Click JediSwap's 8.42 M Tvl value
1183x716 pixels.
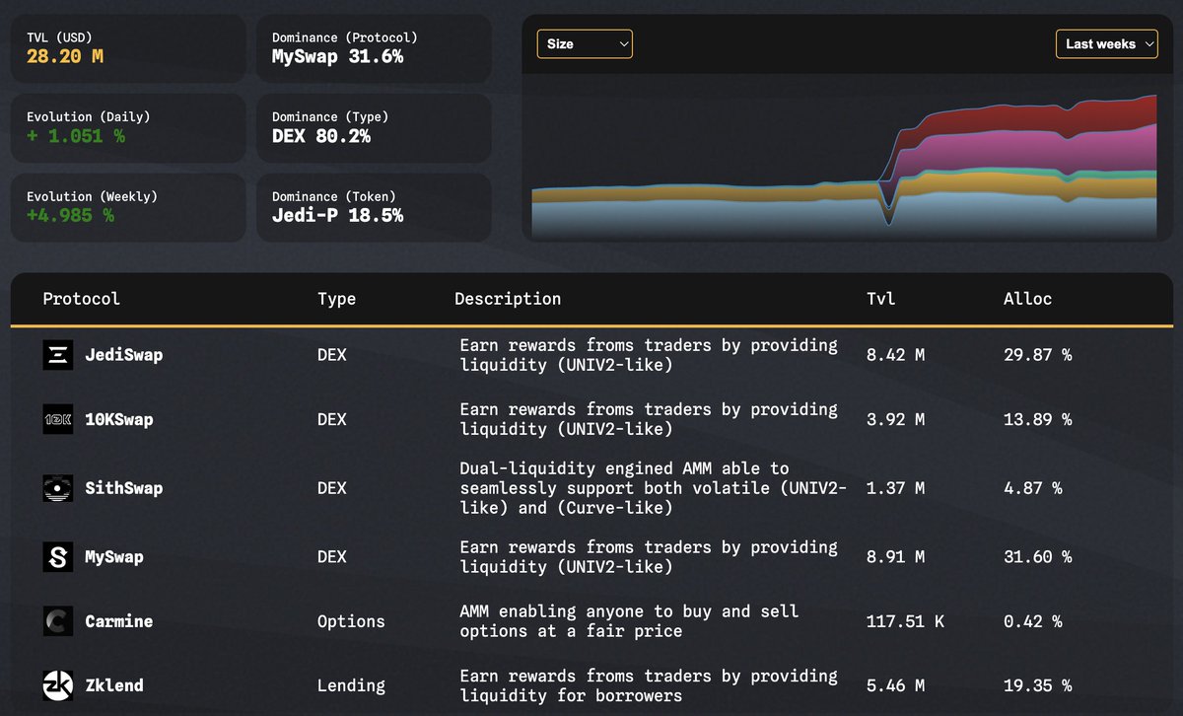(x=895, y=355)
